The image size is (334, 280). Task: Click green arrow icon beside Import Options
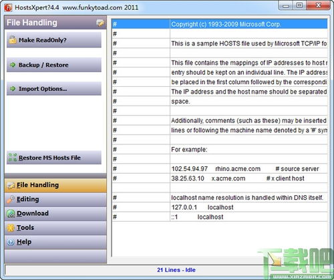[x=13, y=89]
